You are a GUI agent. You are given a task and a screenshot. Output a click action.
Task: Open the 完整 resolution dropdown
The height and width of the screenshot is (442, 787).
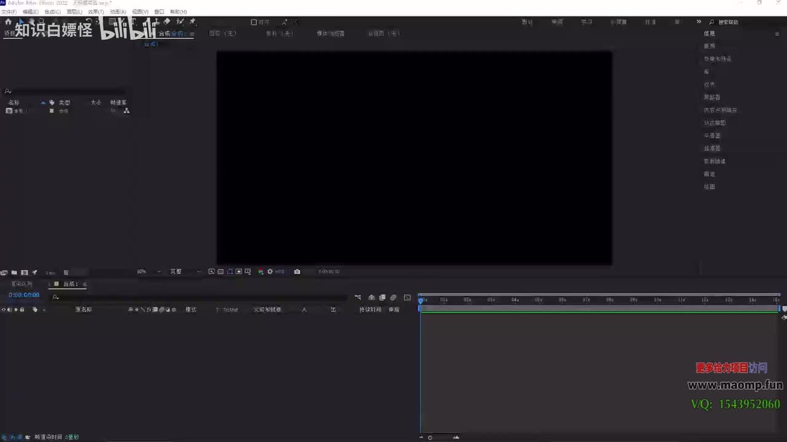pyautogui.click(x=184, y=271)
